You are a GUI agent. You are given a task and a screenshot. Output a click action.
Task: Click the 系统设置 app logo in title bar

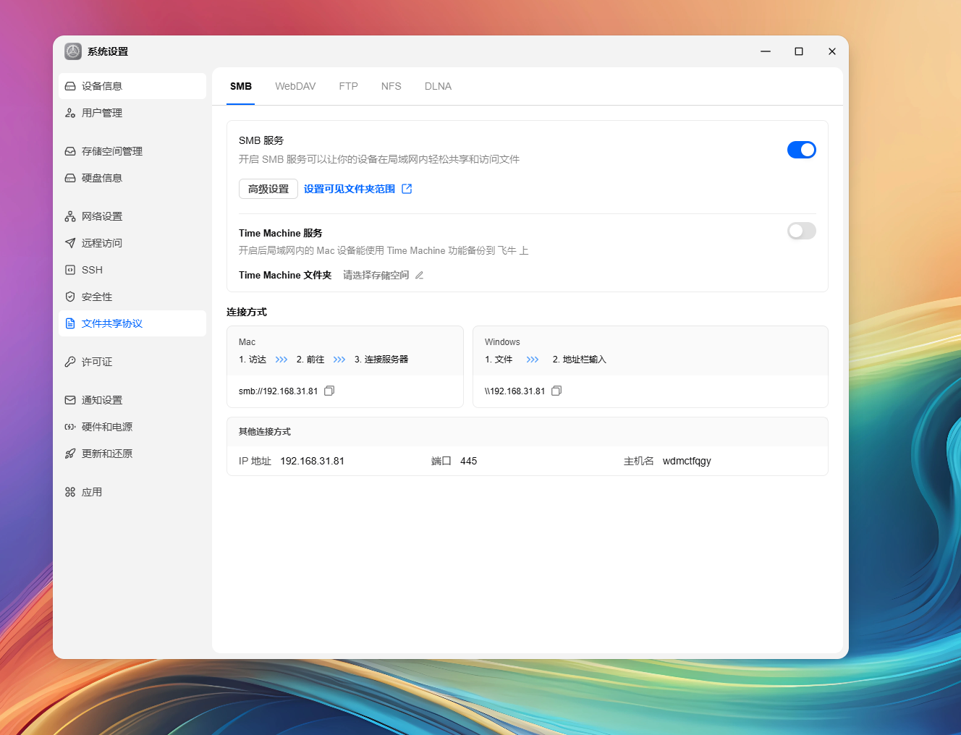(73, 51)
